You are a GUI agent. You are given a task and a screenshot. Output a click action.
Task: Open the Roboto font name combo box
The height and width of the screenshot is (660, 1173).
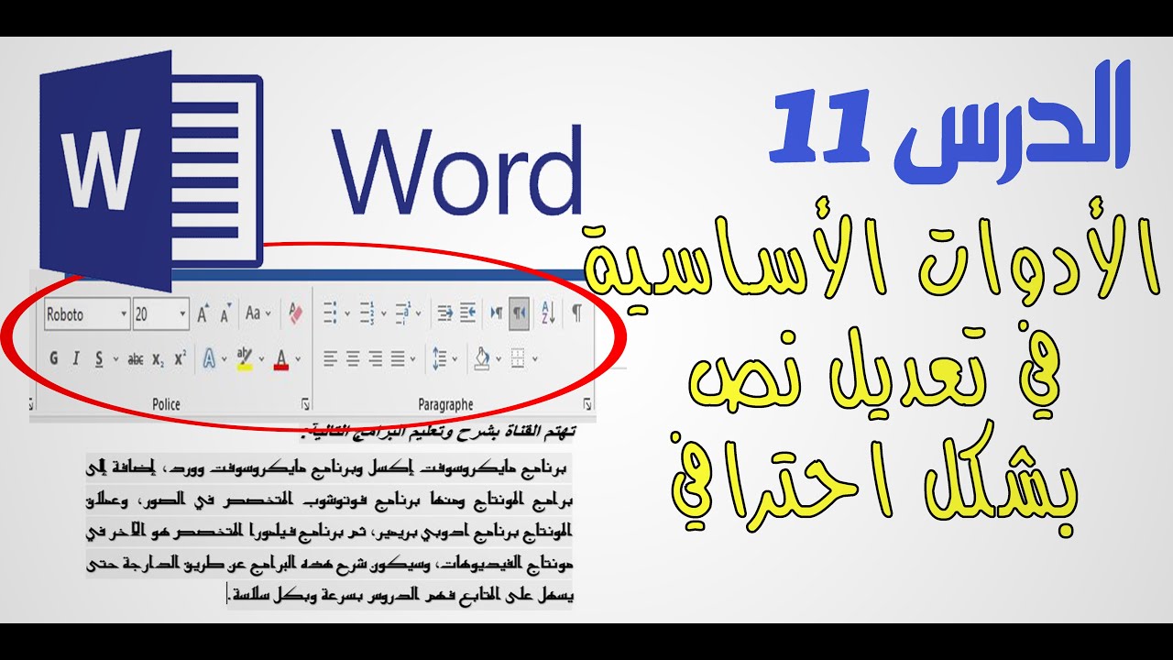point(87,314)
